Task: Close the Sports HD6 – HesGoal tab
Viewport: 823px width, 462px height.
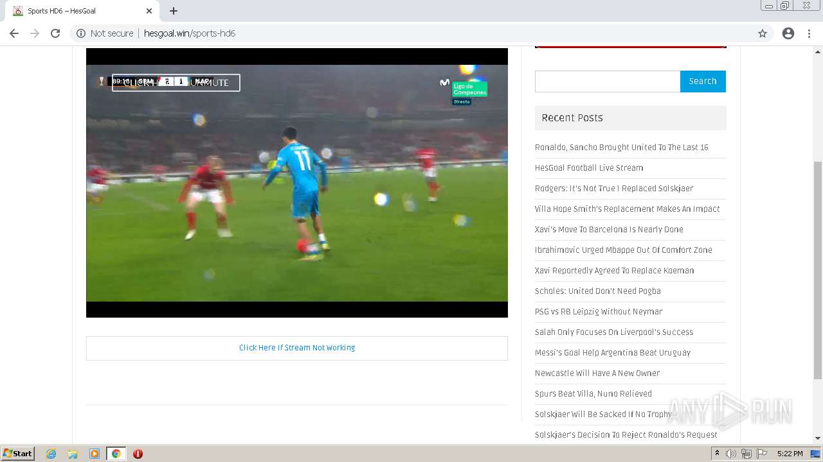Action: [149, 11]
